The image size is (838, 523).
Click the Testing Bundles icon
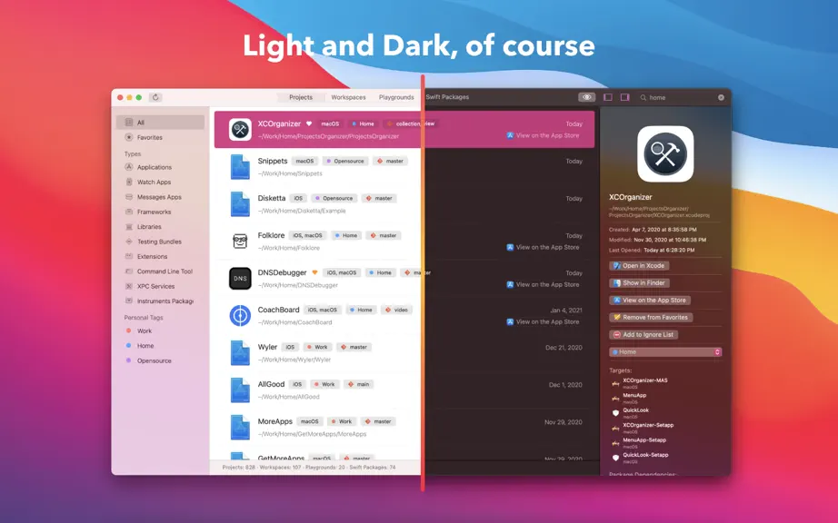coord(129,242)
